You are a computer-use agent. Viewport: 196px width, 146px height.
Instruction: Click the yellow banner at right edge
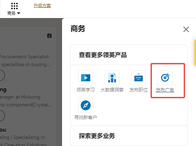point(195,52)
